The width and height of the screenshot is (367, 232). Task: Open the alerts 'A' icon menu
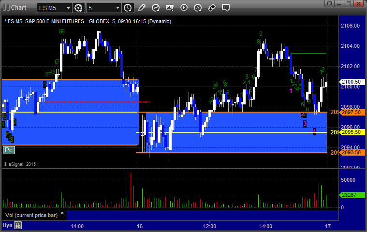[x=198, y=8]
